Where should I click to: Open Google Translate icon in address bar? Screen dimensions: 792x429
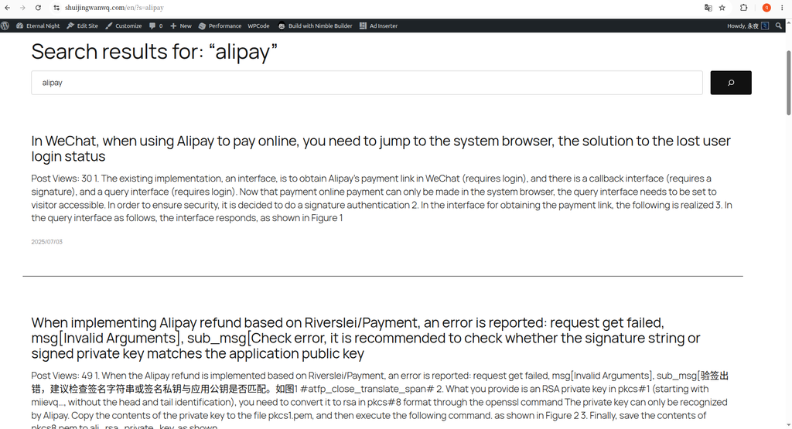pos(708,8)
